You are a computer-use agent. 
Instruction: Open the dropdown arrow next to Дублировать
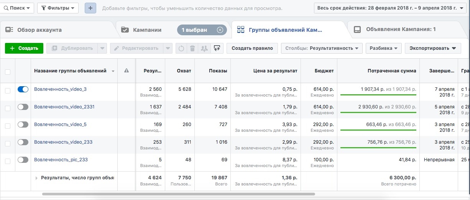102,48
